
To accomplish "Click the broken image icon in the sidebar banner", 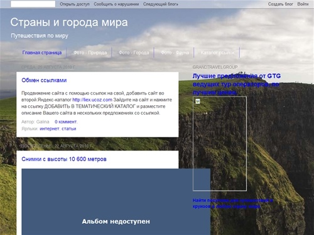I will coord(197,102).
